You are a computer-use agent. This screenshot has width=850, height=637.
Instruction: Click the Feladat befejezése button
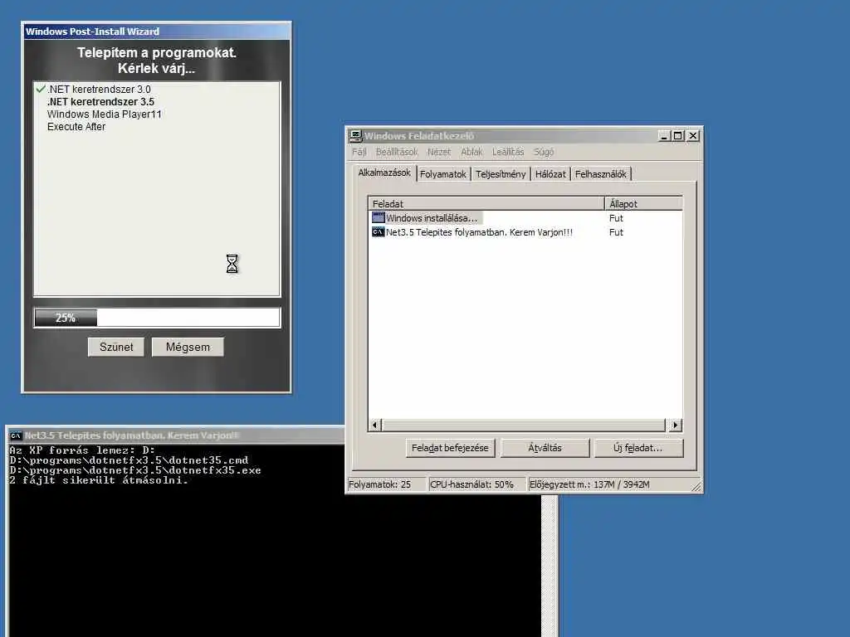coord(450,448)
